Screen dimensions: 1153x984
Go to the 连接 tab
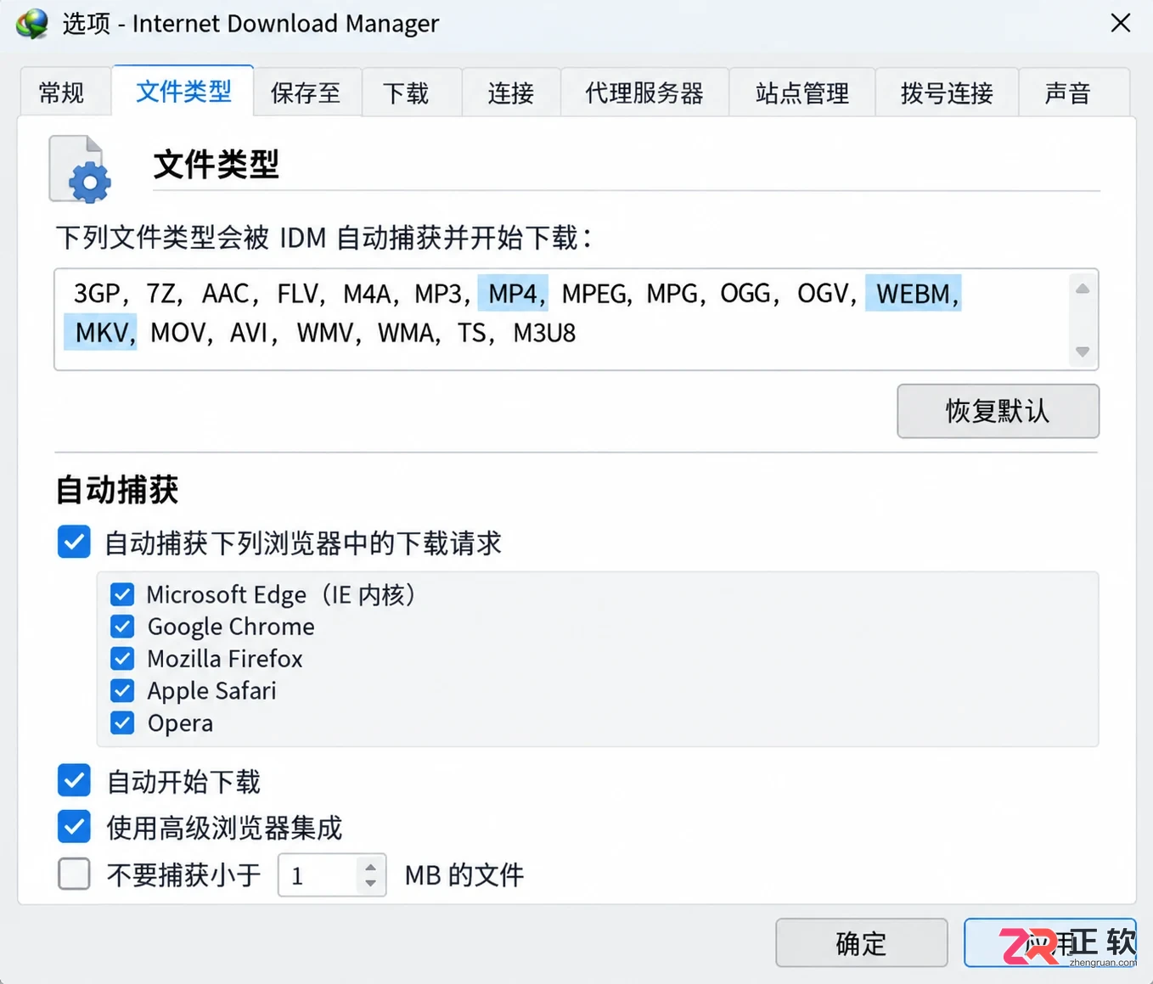tap(511, 93)
